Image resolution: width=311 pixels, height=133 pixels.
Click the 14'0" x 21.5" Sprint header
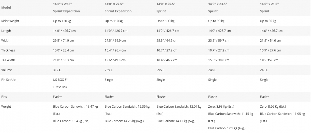click(269, 8)
